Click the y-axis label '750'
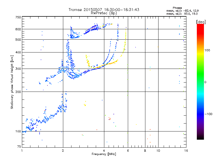Viewport: 219px width, 164px height. [18, 17]
